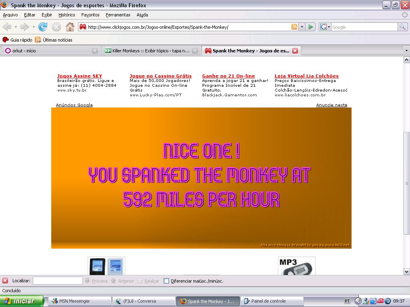The height and width of the screenshot is (307, 410).
Task: Click inside the Localizar find field
Action: (58, 281)
